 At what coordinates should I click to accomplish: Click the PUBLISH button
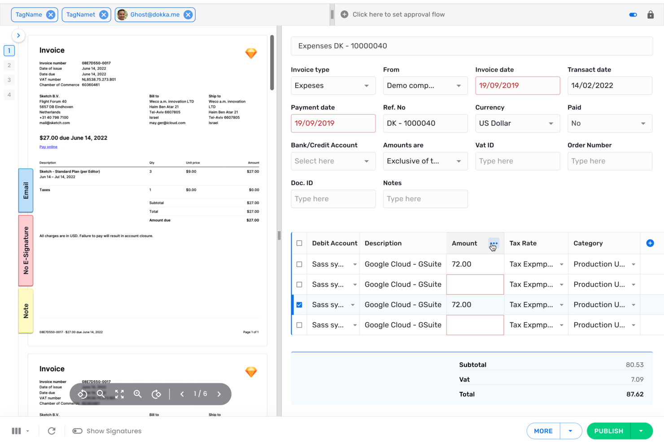tap(608, 430)
